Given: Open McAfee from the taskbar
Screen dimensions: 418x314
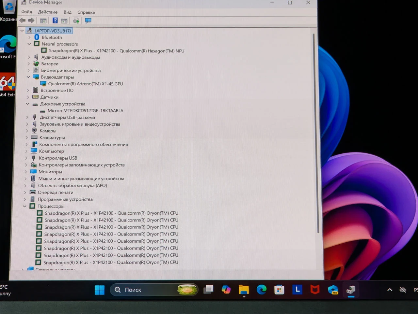Looking at the screenshot, I should [x=315, y=290].
